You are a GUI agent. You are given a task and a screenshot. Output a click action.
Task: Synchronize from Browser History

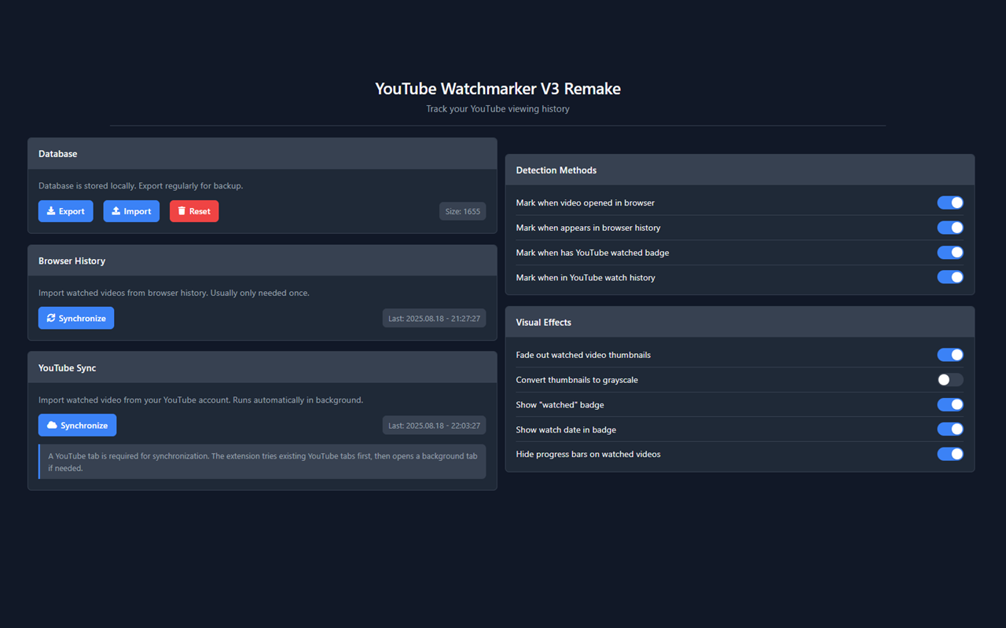tap(76, 318)
